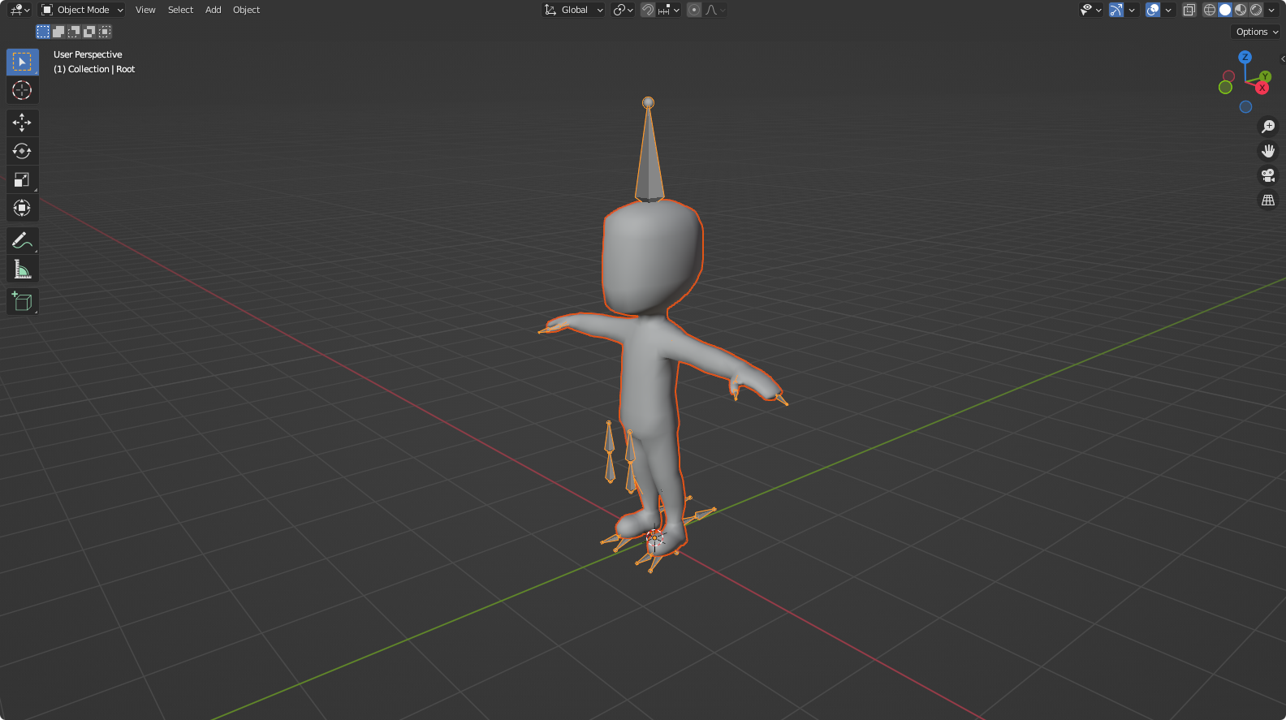
Task: Activate the Add Cube tool
Action: (22, 301)
